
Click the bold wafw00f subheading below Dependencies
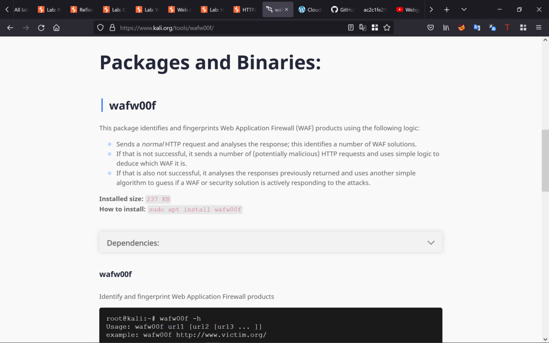(115, 274)
